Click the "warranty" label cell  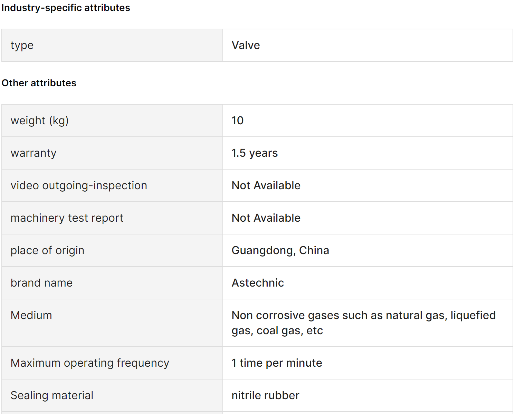click(x=34, y=153)
